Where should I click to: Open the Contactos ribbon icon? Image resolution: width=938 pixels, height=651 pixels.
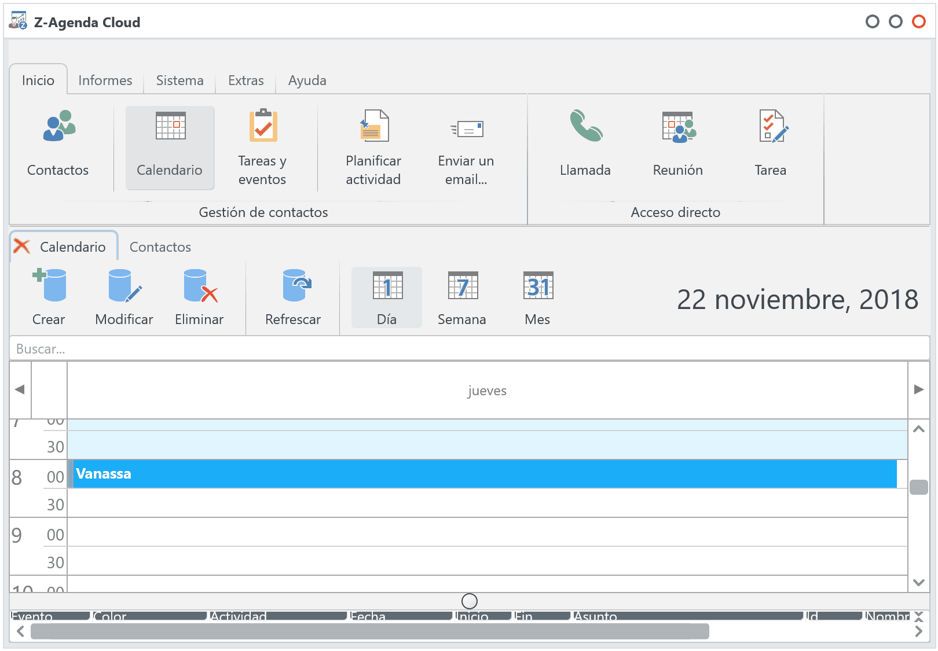click(58, 127)
